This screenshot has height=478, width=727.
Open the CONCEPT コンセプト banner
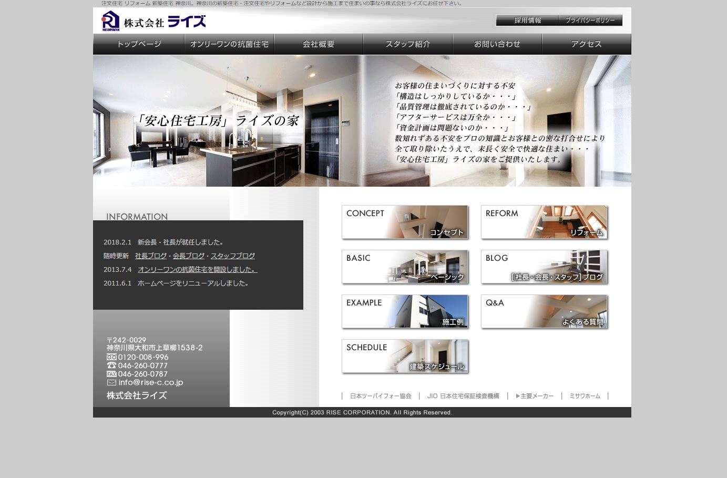405,222
